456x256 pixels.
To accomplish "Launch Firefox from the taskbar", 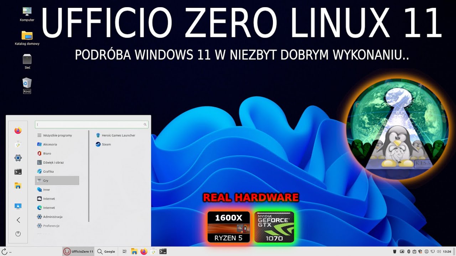I will pyautogui.click(x=144, y=251).
